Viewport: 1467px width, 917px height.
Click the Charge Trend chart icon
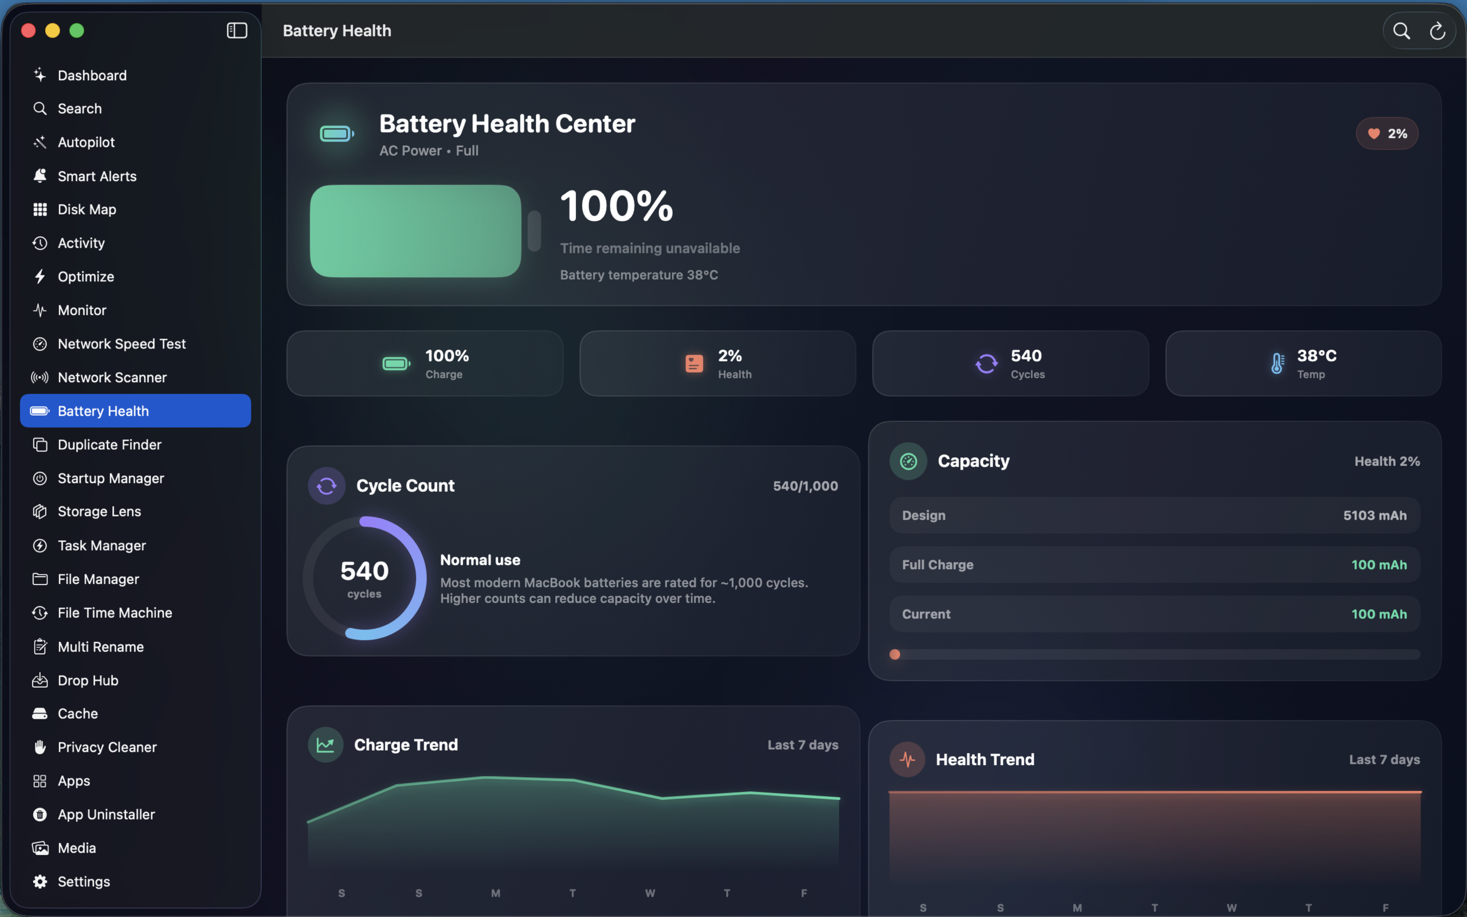click(325, 744)
